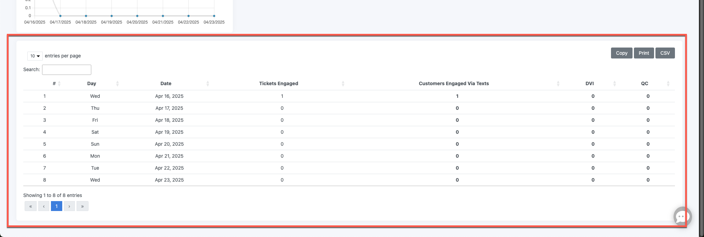Click the Customers Engaged Via Texts header
This screenshot has height=237, width=704.
454,83
